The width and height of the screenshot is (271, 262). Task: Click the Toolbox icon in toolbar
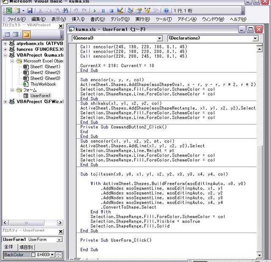(x=155, y=11)
